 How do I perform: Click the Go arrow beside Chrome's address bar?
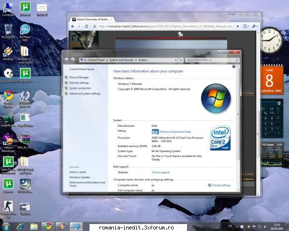coord(238,26)
